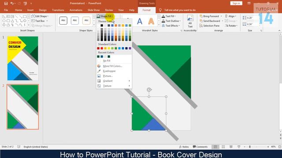
Task: Click the Alt Text button
Action: click(x=190, y=22)
